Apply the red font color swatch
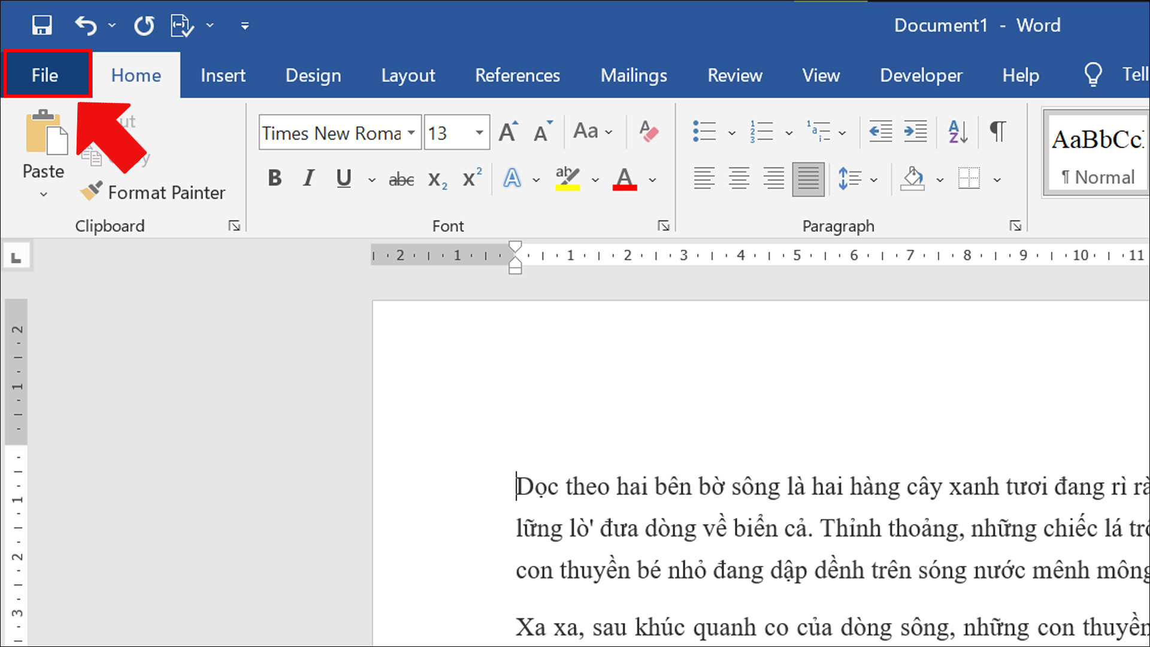This screenshot has height=647, width=1150. coord(624,179)
